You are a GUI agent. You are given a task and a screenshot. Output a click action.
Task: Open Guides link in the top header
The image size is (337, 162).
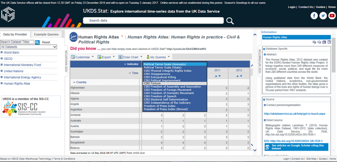[320, 7]
